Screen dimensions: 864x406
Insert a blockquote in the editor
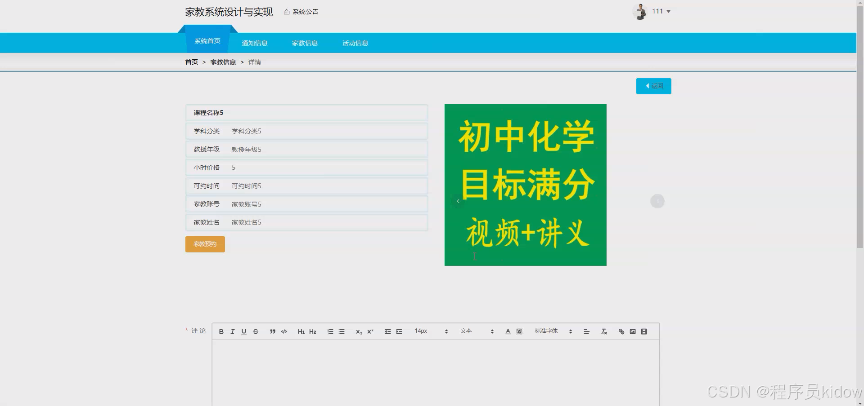coord(273,331)
